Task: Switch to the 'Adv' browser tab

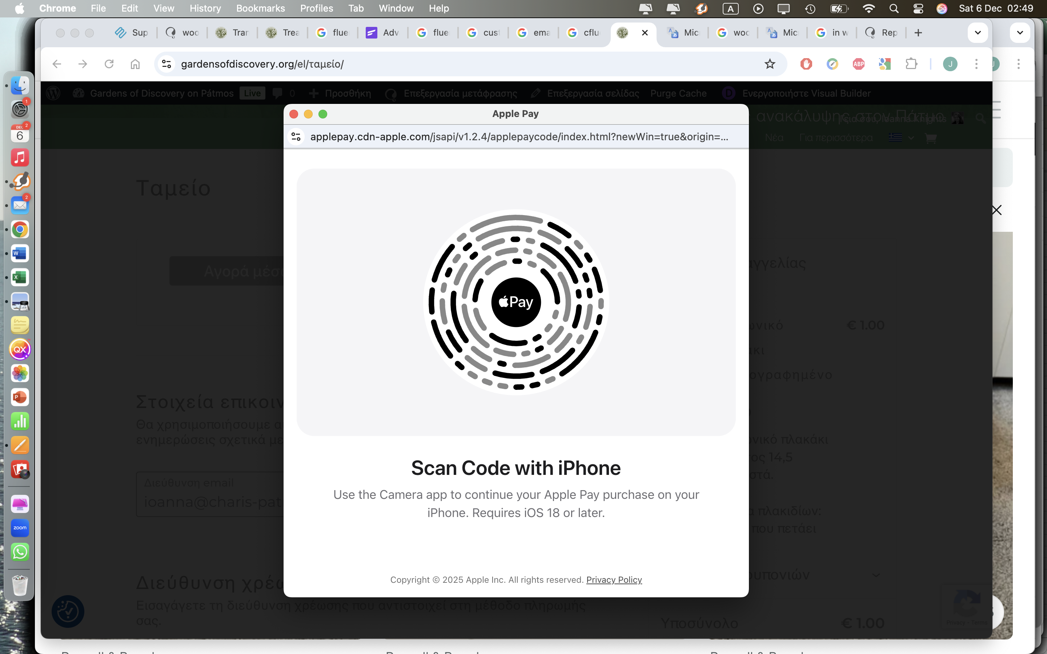Action: (382, 32)
